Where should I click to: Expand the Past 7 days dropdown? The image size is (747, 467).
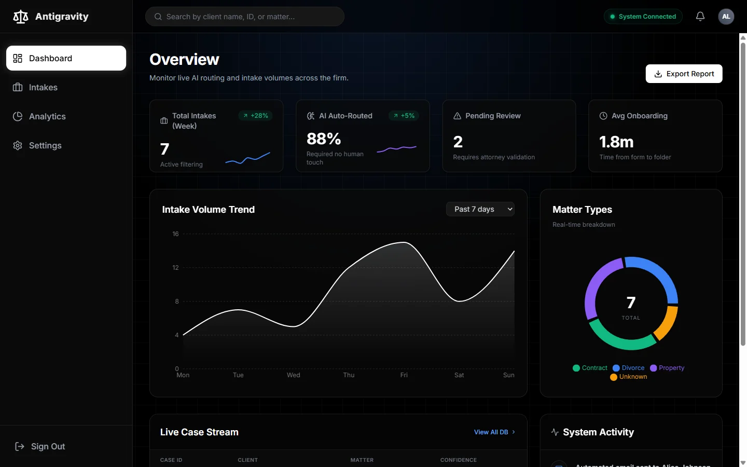click(x=480, y=209)
